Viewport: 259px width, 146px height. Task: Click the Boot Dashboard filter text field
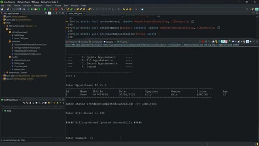pyautogui.click(x=33, y=107)
